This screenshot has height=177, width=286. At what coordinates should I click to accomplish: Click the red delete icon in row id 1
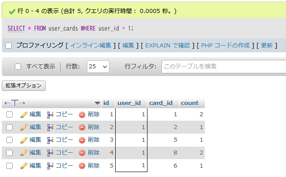[x=82, y=115]
